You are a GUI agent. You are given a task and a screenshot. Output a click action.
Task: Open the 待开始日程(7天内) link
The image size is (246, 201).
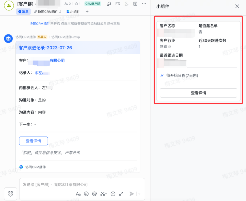[x=182, y=76]
